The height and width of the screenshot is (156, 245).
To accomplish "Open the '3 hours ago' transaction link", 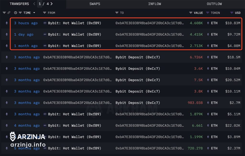I will (x=26, y=23).
